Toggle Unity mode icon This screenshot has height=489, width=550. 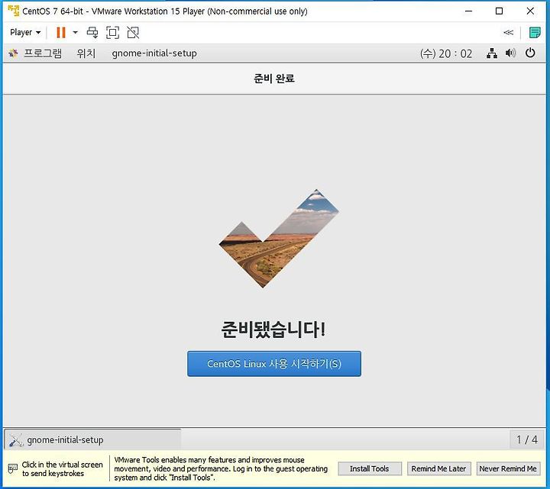point(133,33)
